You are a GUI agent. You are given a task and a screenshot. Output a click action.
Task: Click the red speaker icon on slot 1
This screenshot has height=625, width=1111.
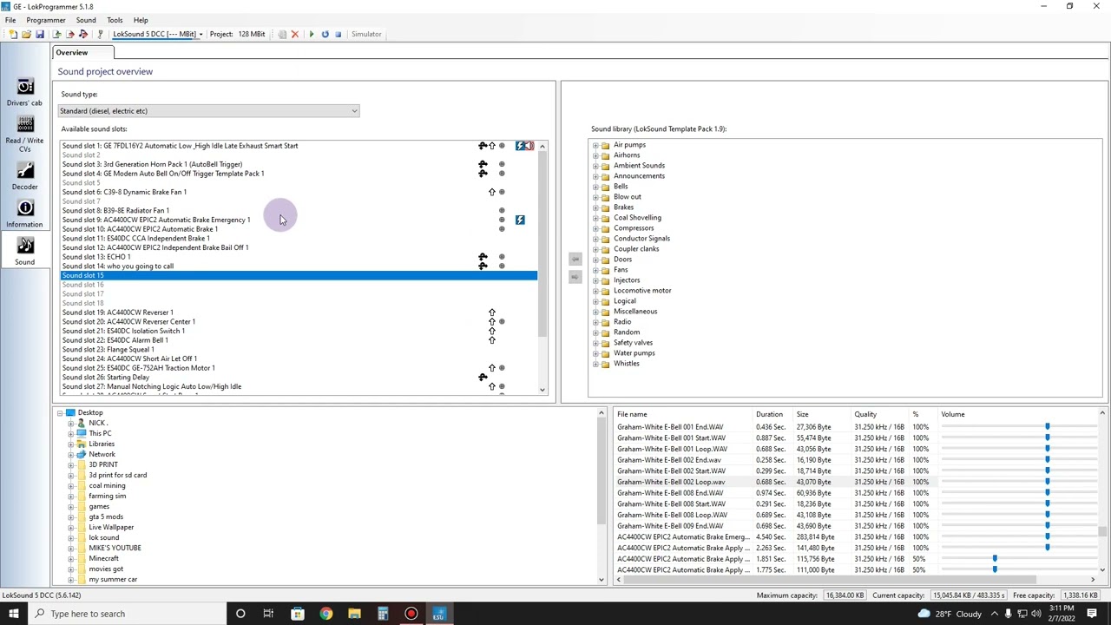click(x=529, y=146)
